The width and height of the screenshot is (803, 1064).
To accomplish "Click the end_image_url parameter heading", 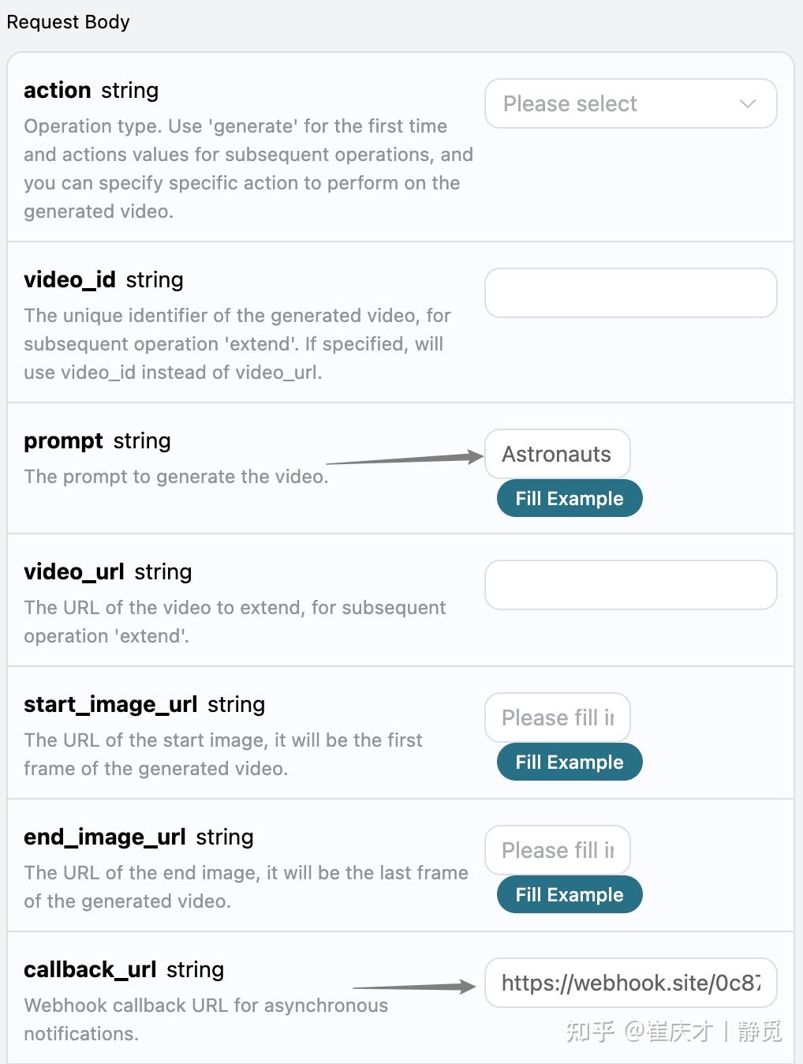I will click(x=104, y=837).
